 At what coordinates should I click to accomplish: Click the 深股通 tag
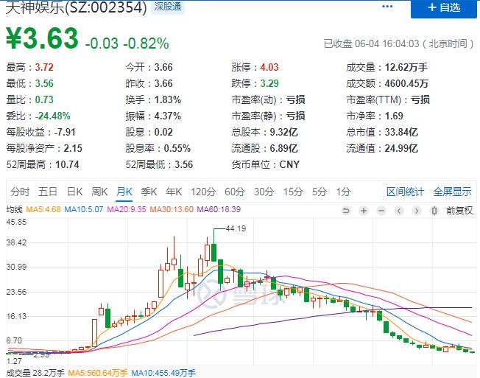click(x=168, y=7)
